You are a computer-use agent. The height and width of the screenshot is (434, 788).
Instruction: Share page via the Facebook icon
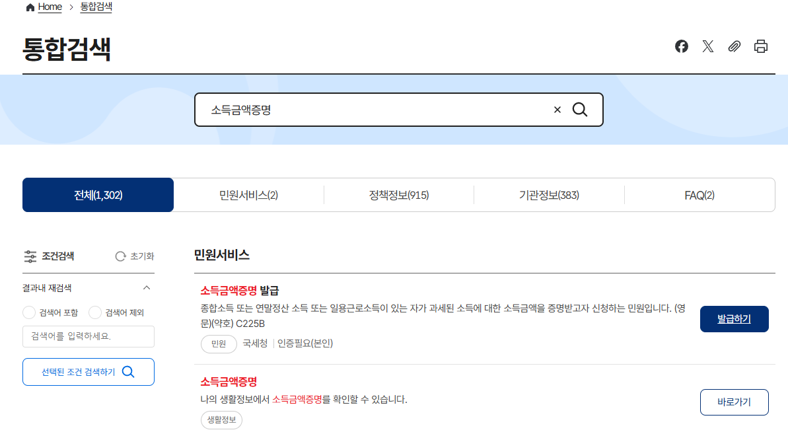682,46
